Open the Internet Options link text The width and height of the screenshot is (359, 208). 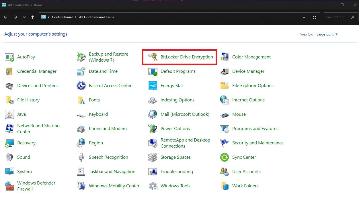click(248, 100)
